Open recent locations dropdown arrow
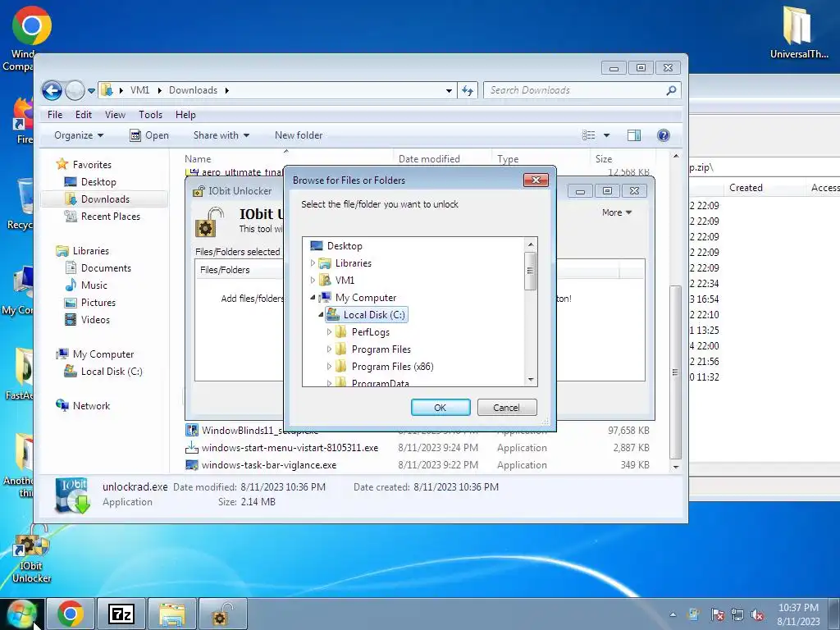Image resolution: width=840 pixels, height=630 pixels. click(92, 90)
